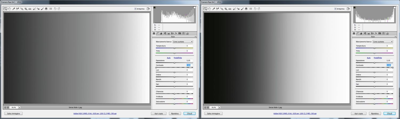Switch to Camera Calibration tab in left window
The height and width of the screenshot is (119, 400).
coord(180,33)
